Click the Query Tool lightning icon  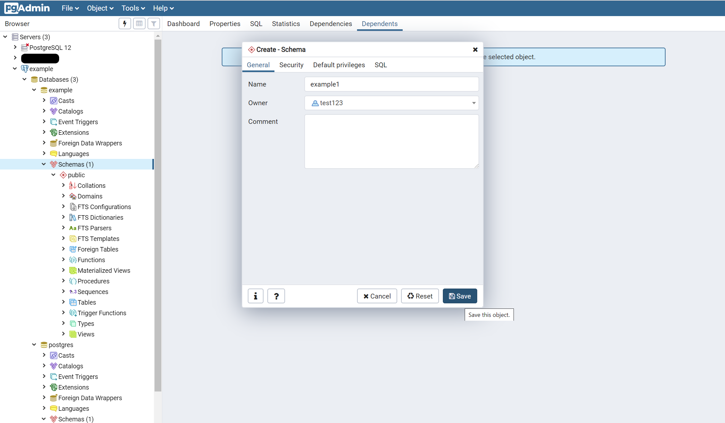coord(125,23)
